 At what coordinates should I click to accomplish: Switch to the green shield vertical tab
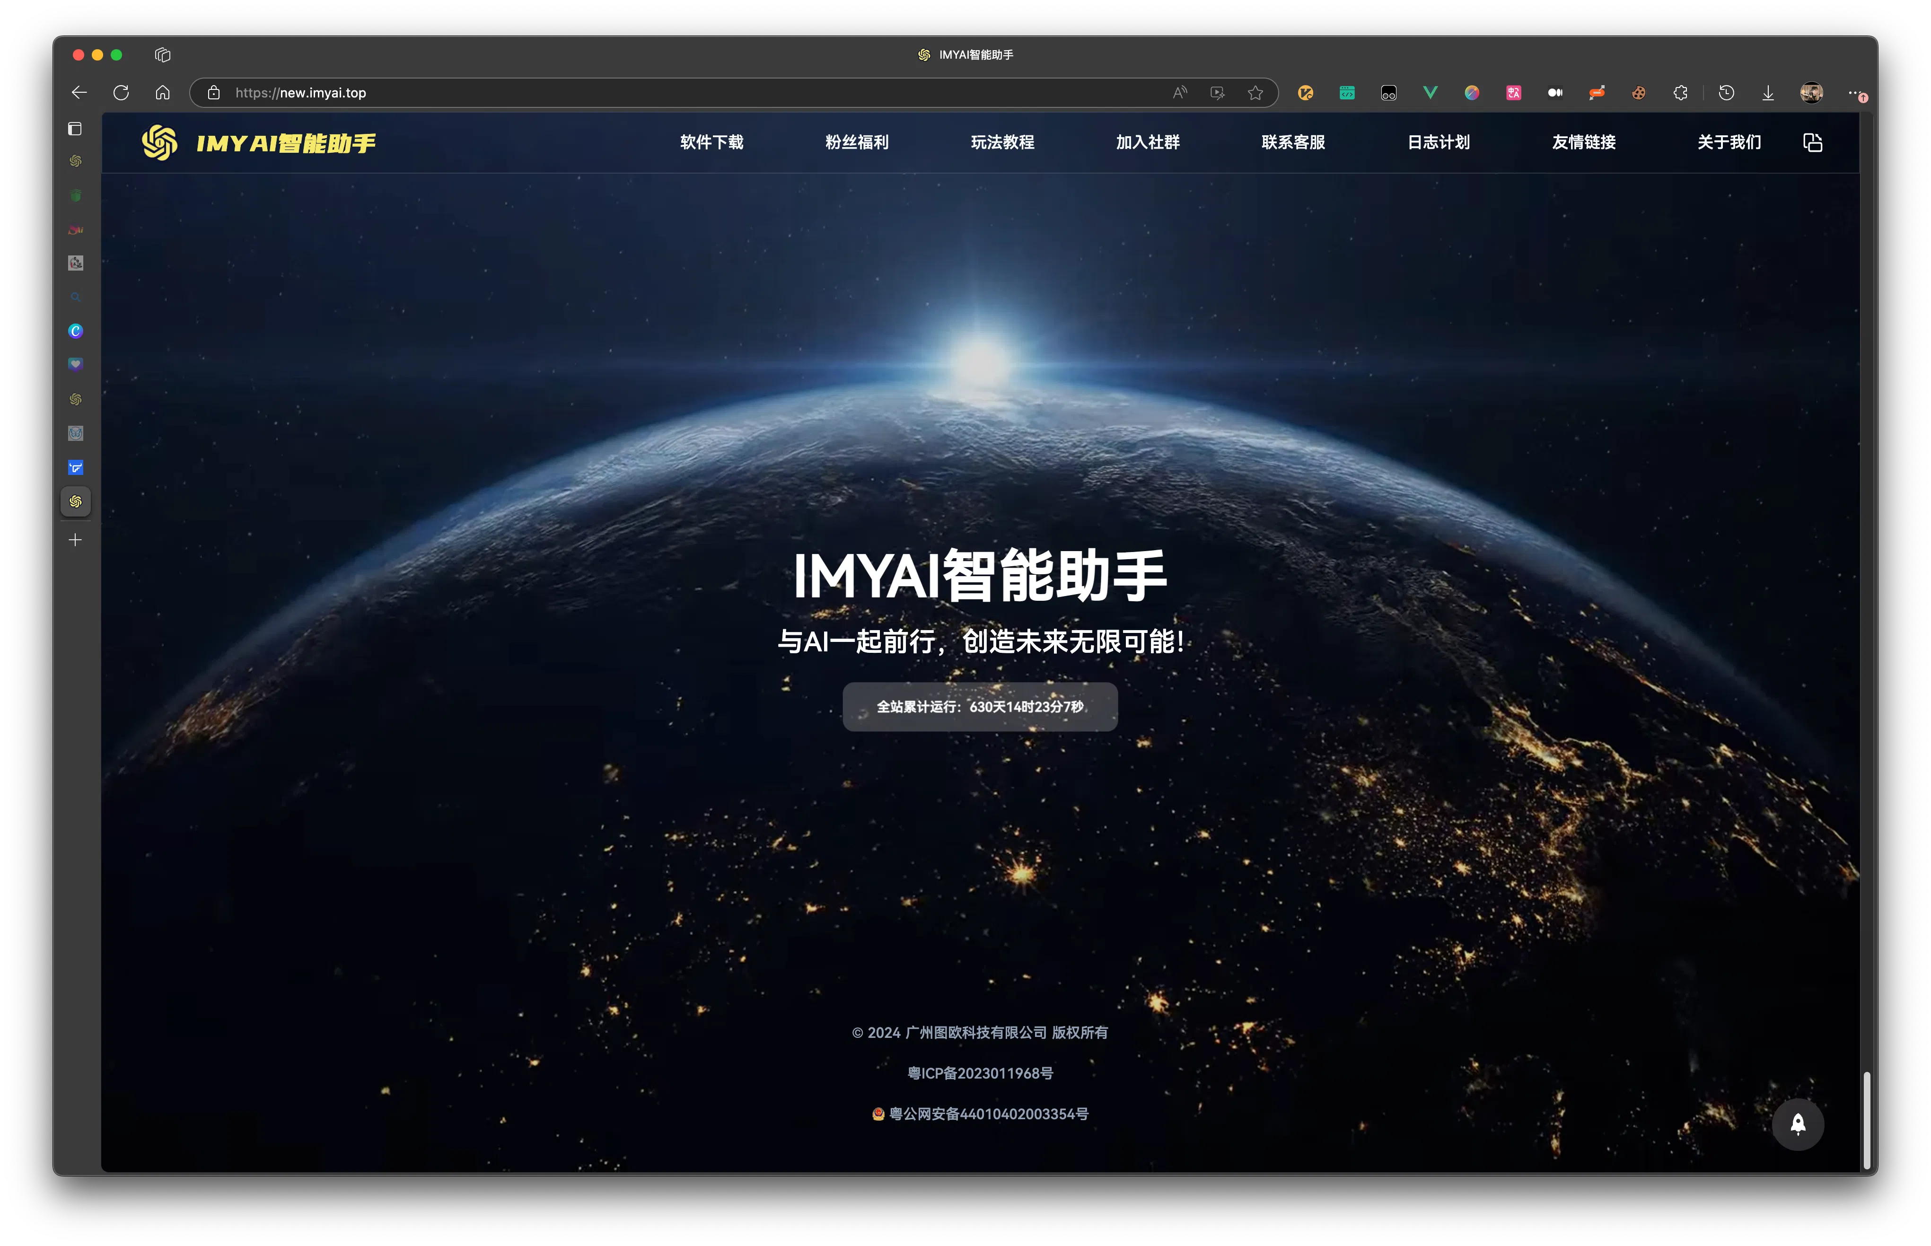[x=75, y=196]
